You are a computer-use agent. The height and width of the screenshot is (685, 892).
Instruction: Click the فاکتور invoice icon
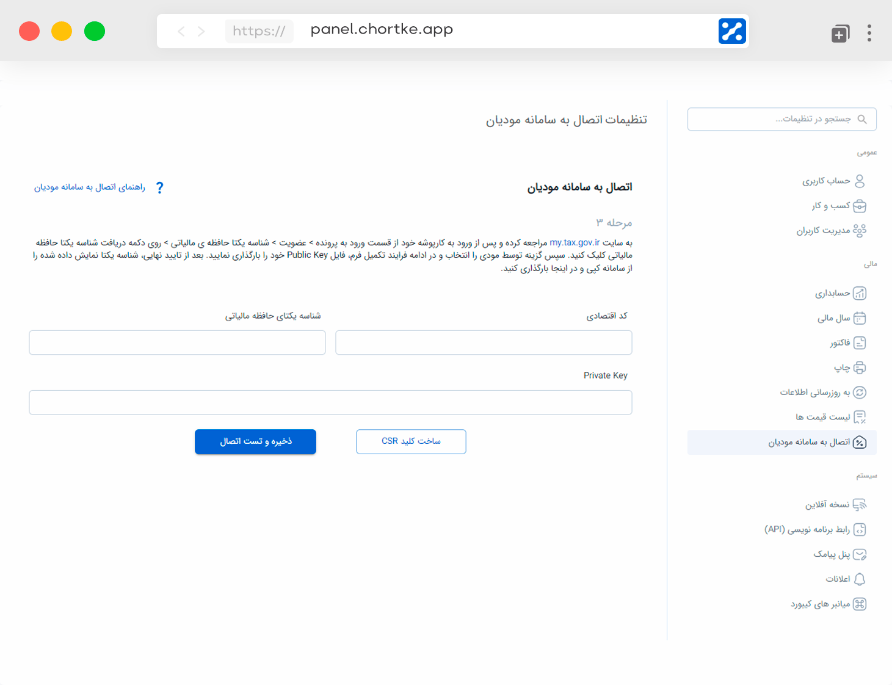coord(860,343)
